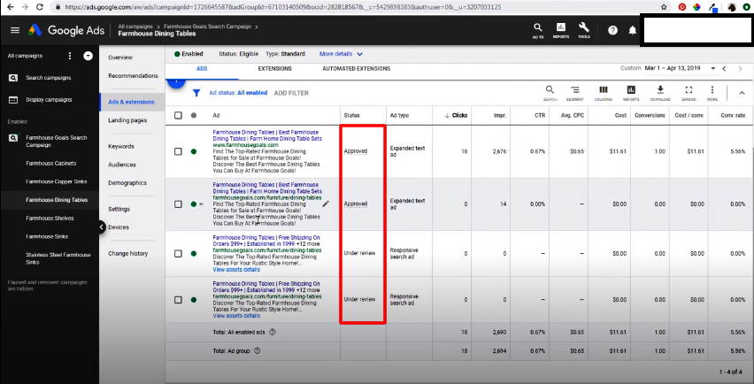Sort by Cost column header
Image resolution: width=754 pixels, height=384 pixels.
pyautogui.click(x=620, y=115)
